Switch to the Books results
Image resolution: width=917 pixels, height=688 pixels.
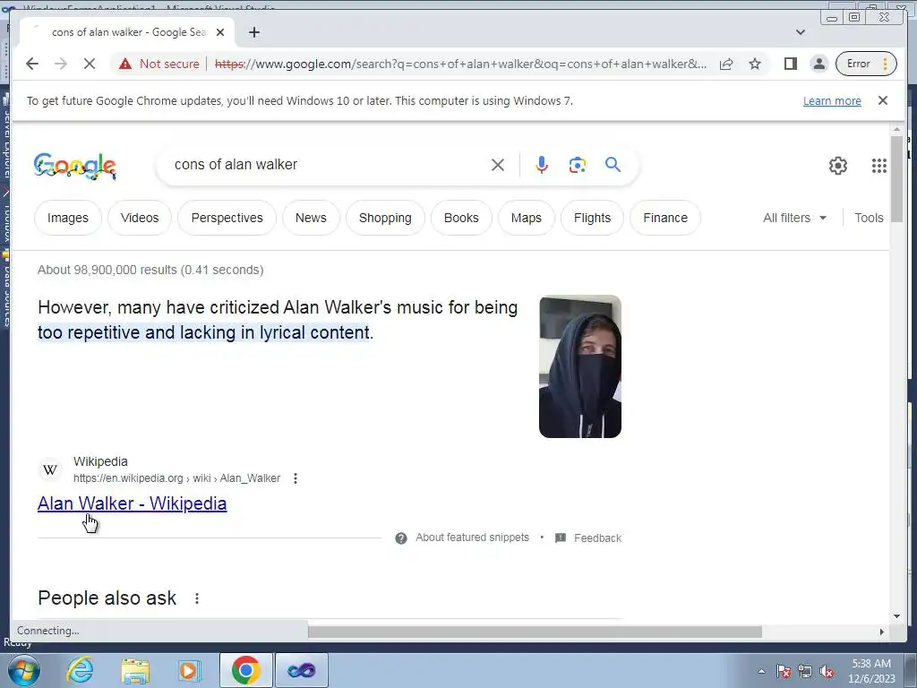[461, 218]
